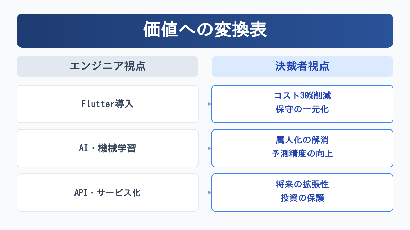Click the AI・機械学習 box
Screen dimensions: 410x230
(x=108, y=148)
